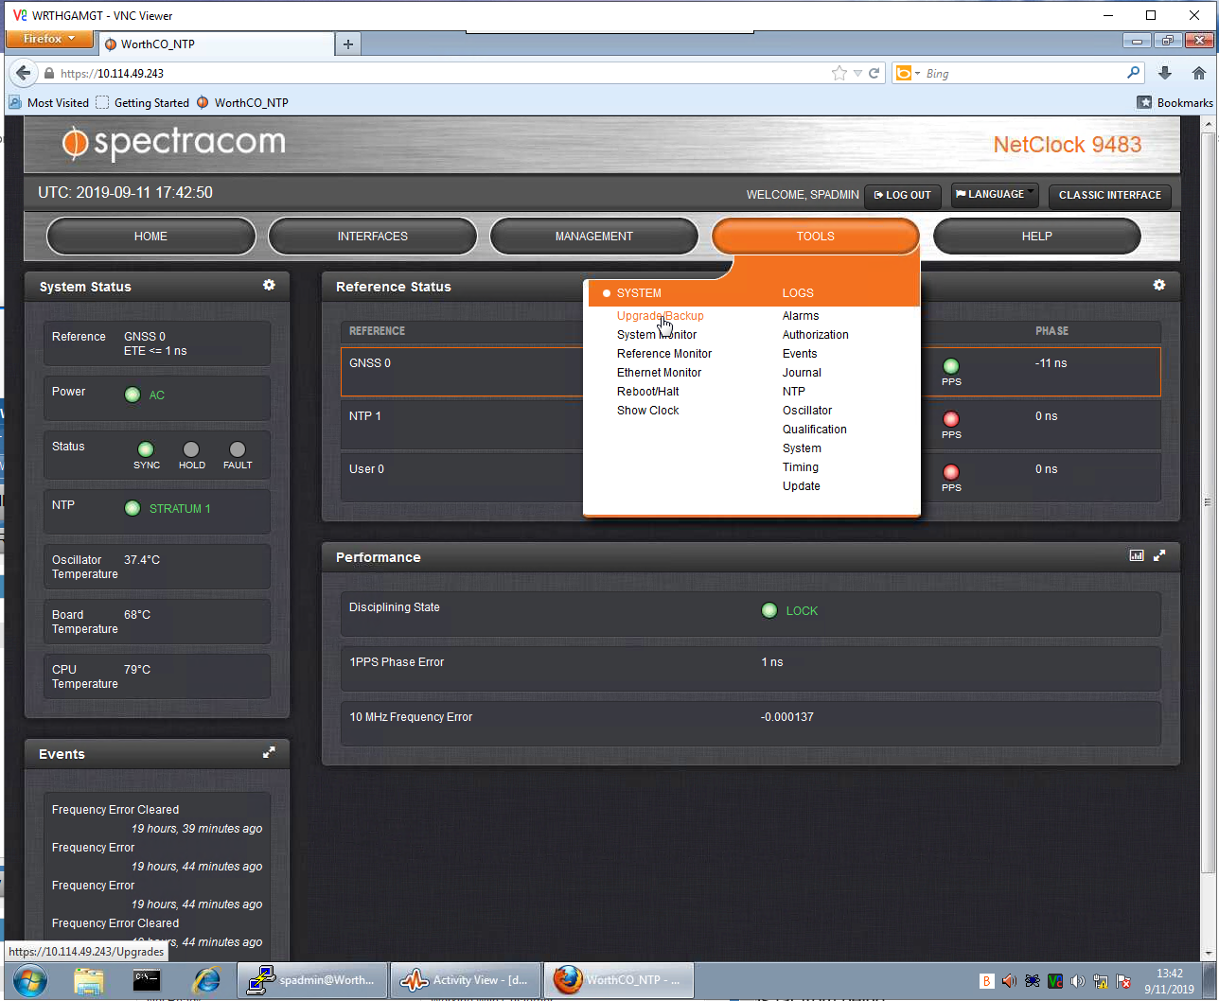This screenshot has width=1219, height=1001.
Task: Open the Journal log
Action: click(802, 373)
